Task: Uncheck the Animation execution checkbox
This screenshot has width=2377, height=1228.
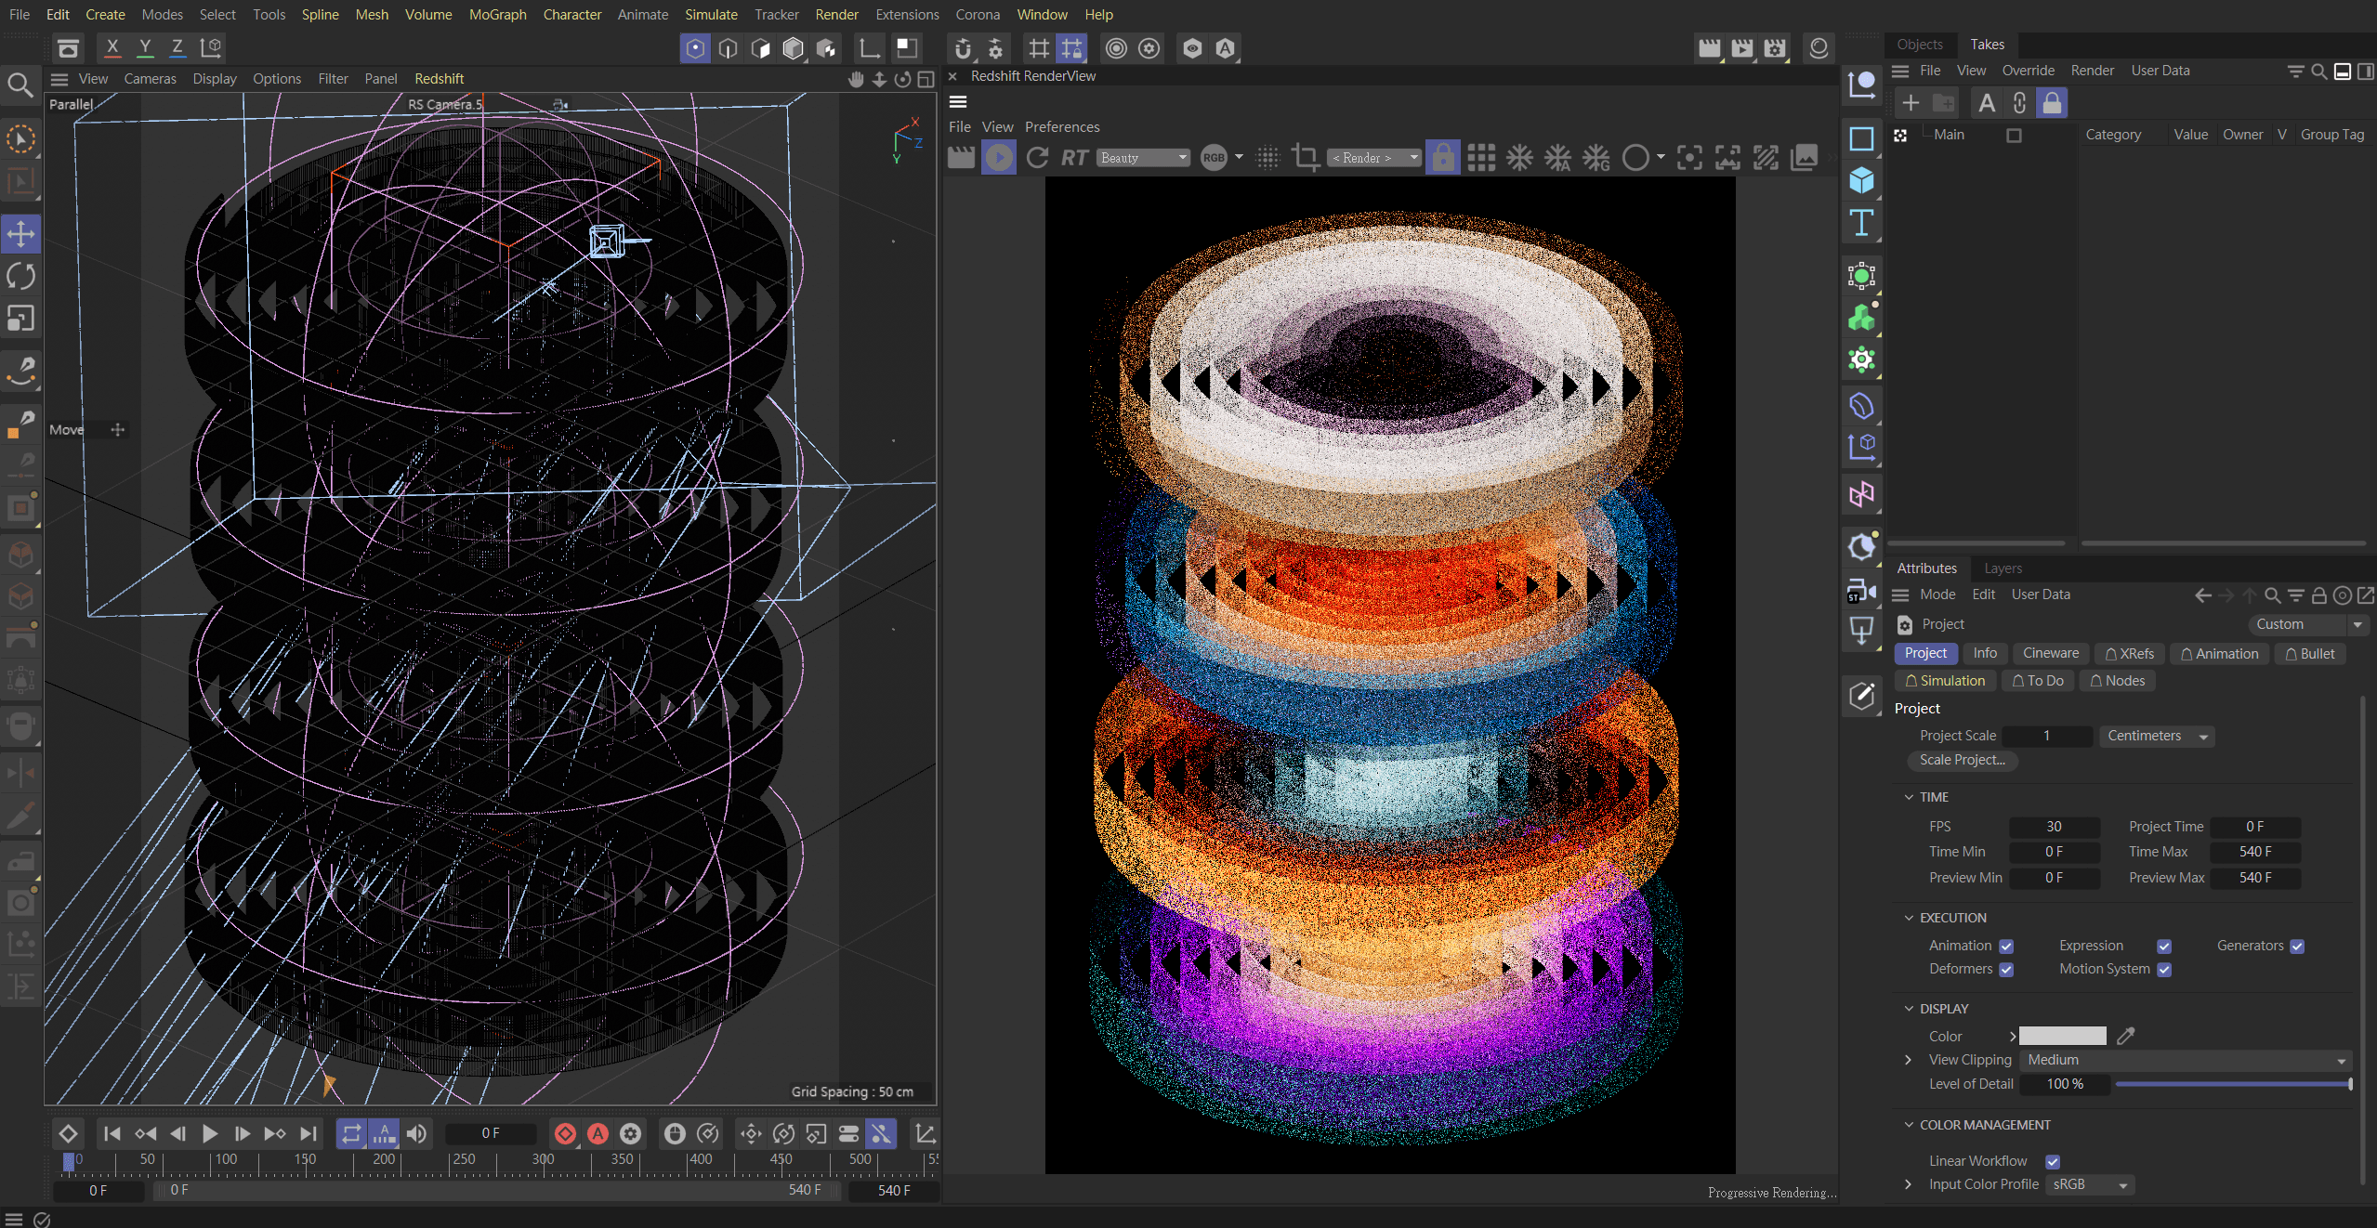Action: 2006,947
